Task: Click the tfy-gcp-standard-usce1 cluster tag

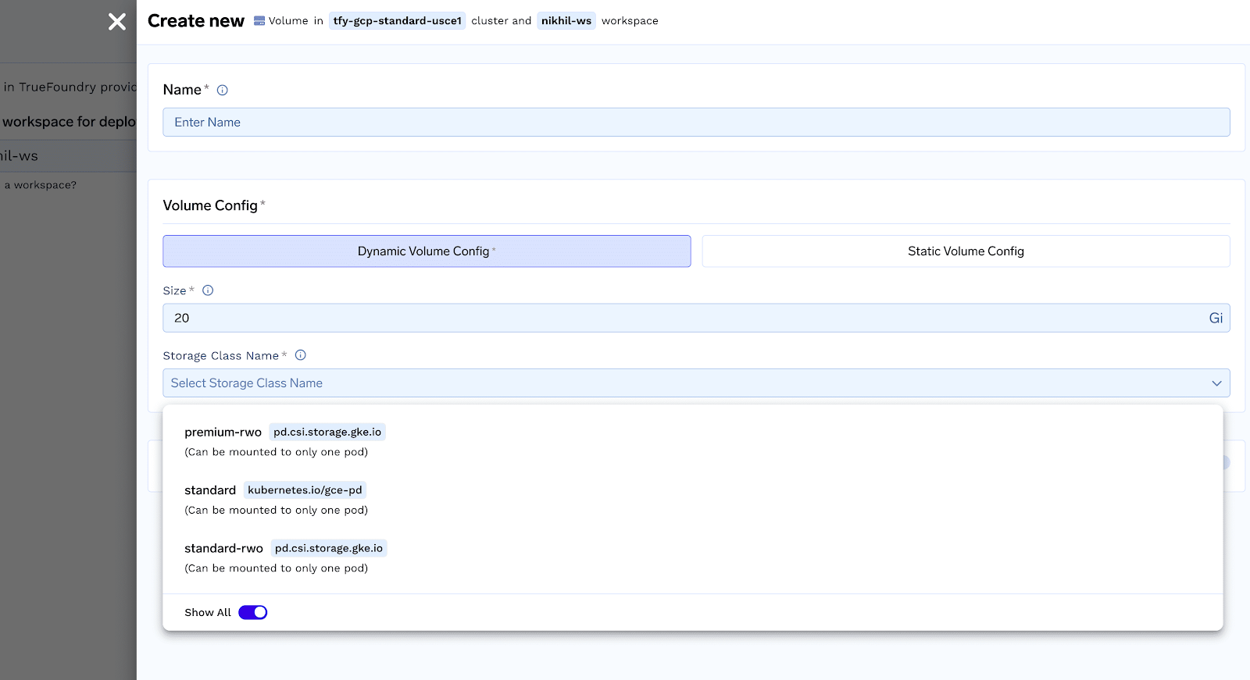Action: (398, 21)
